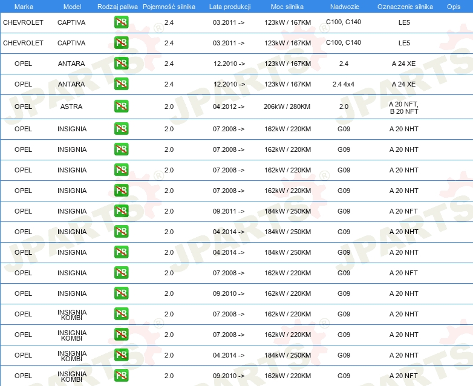Screen dimensions: 473x386
Task: Click the 2.4 4x4 body cell
Action: click(x=344, y=84)
